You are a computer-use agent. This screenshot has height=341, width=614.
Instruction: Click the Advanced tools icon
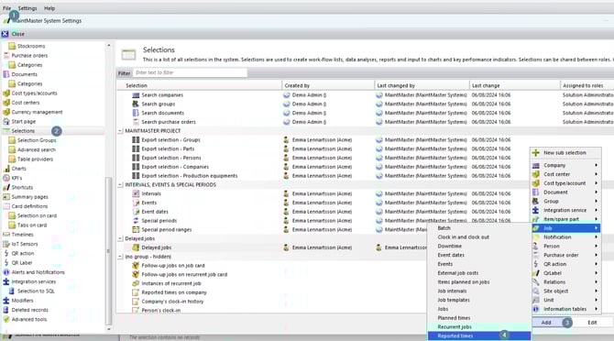(x=6, y=319)
